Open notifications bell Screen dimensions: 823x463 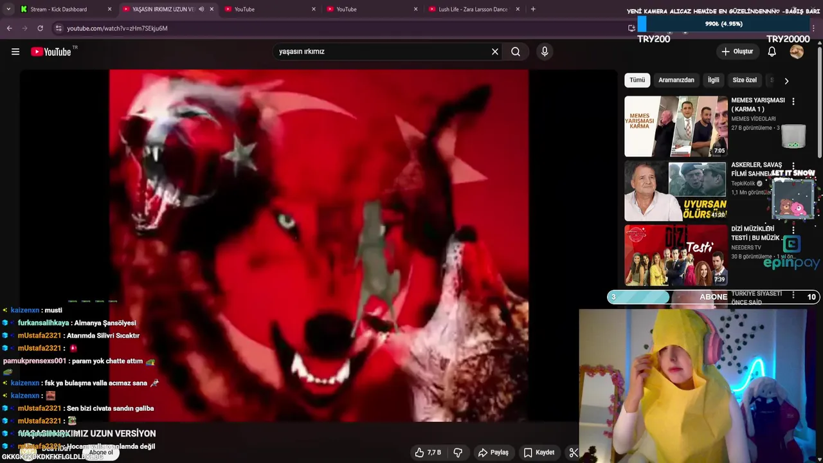tap(772, 51)
